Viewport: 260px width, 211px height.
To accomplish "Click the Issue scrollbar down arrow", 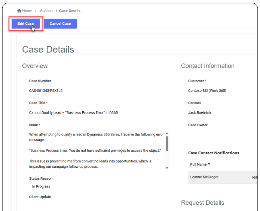I will tap(167, 168).
